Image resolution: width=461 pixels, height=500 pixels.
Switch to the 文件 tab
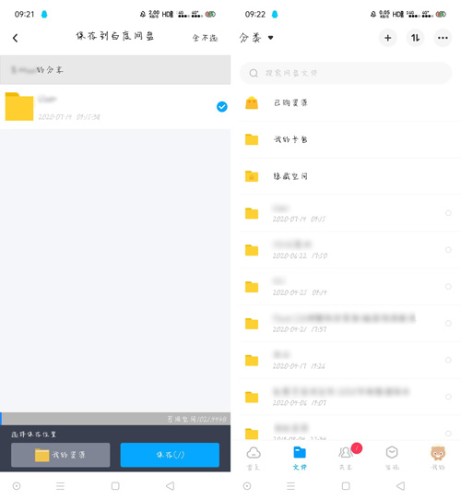300,458
